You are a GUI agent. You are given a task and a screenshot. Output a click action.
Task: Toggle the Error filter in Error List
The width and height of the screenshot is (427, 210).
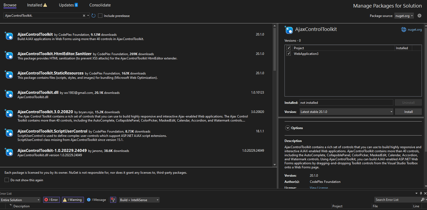pyautogui.click(x=51, y=200)
